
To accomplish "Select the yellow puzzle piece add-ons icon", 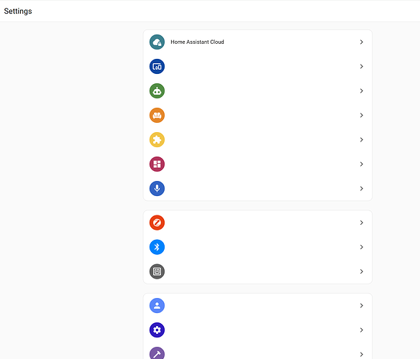I will pos(157,139).
